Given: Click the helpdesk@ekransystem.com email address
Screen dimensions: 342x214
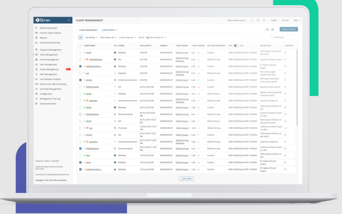Looking at the screenshot, I should (58, 174).
